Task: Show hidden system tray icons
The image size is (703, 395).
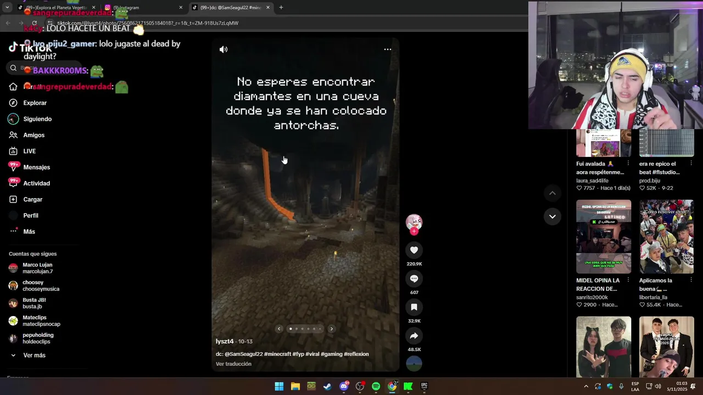Action: coord(586,387)
